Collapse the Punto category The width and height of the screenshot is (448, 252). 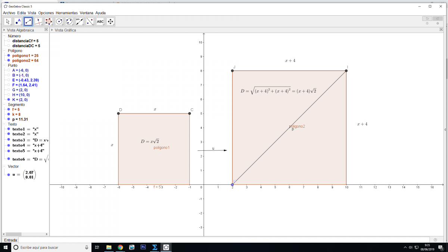pyautogui.click(x=4, y=65)
